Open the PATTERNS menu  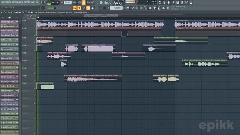coord(15,3)
